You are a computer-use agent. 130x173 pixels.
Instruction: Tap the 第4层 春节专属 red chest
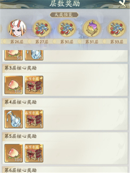34,119
